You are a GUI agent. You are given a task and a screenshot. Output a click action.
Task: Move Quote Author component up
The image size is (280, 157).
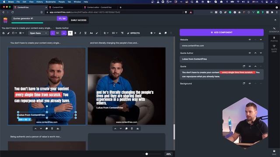coord(255,53)
